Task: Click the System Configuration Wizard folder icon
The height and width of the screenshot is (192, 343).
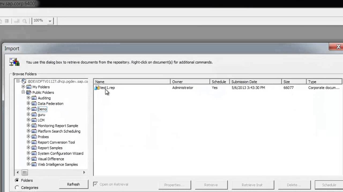Action: [34, 153]
